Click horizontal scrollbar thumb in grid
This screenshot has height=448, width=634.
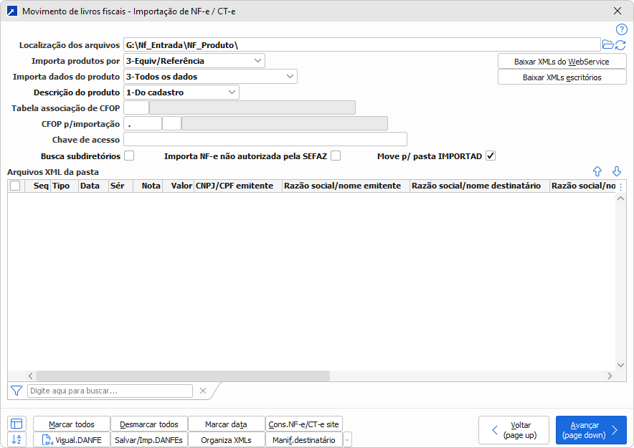(x=183, y=376)
